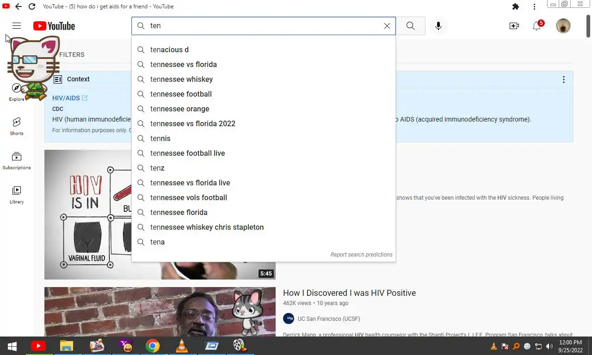Open the browser extensions puzzle icon
Screen dimensions: 592x355
(516, 6)
